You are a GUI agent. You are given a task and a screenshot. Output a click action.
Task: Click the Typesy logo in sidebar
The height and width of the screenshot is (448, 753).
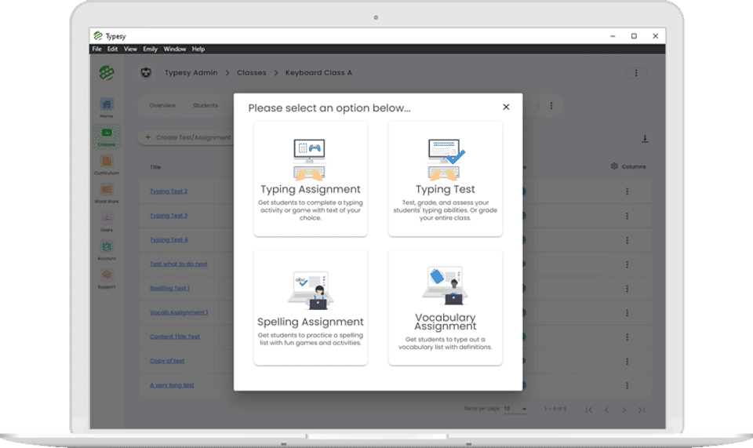tap(107, 73)
